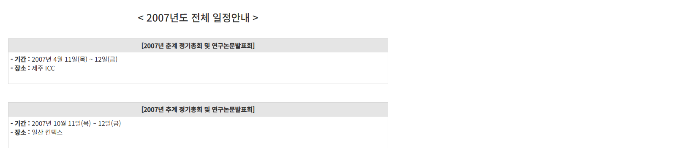Click the 12일(금) end date in the 추계 box
Viewport: 677px width, 152px height.
[110, 123]
